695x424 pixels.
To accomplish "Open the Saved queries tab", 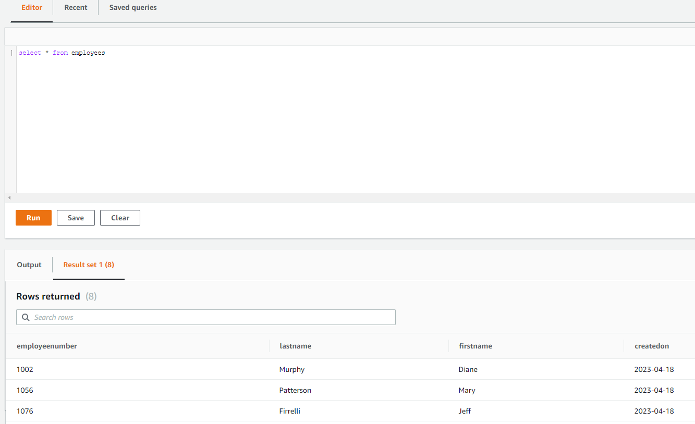I will 133,8.
